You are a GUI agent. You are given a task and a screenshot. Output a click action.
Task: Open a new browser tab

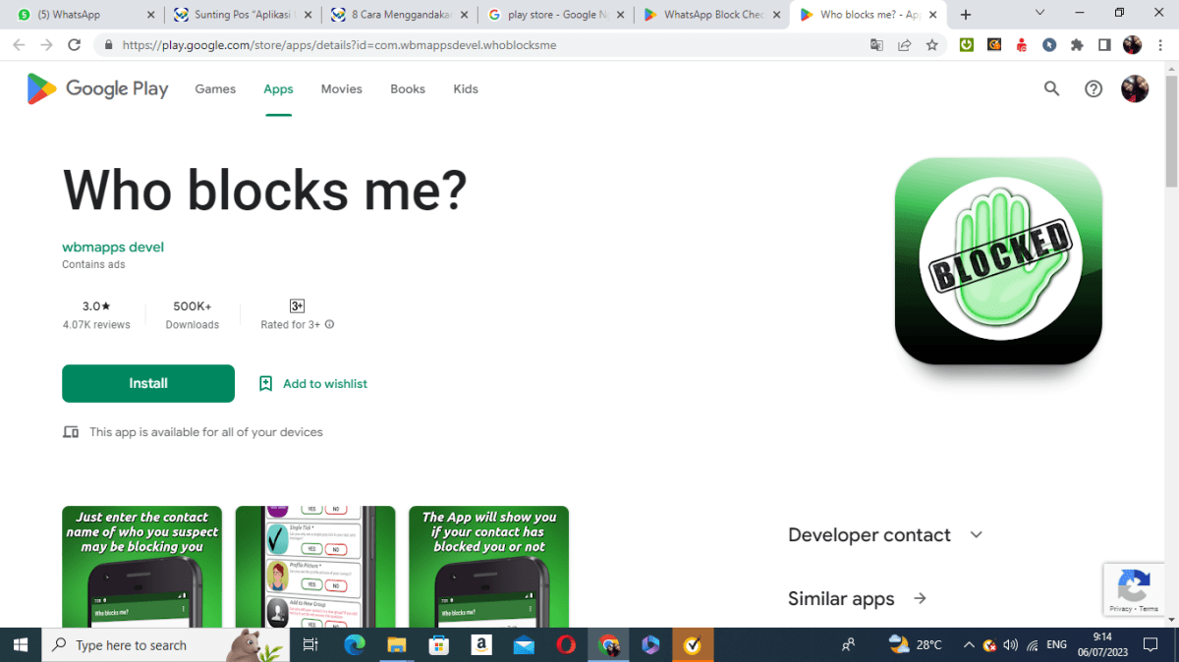pos(966,15)
